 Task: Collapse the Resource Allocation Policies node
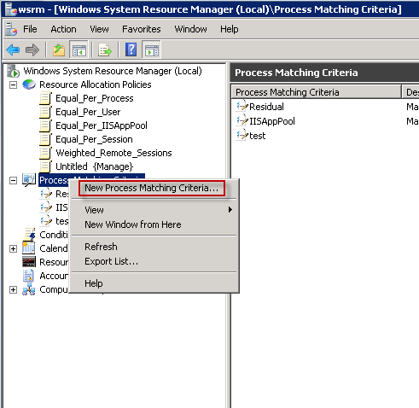tap(13, 85)
